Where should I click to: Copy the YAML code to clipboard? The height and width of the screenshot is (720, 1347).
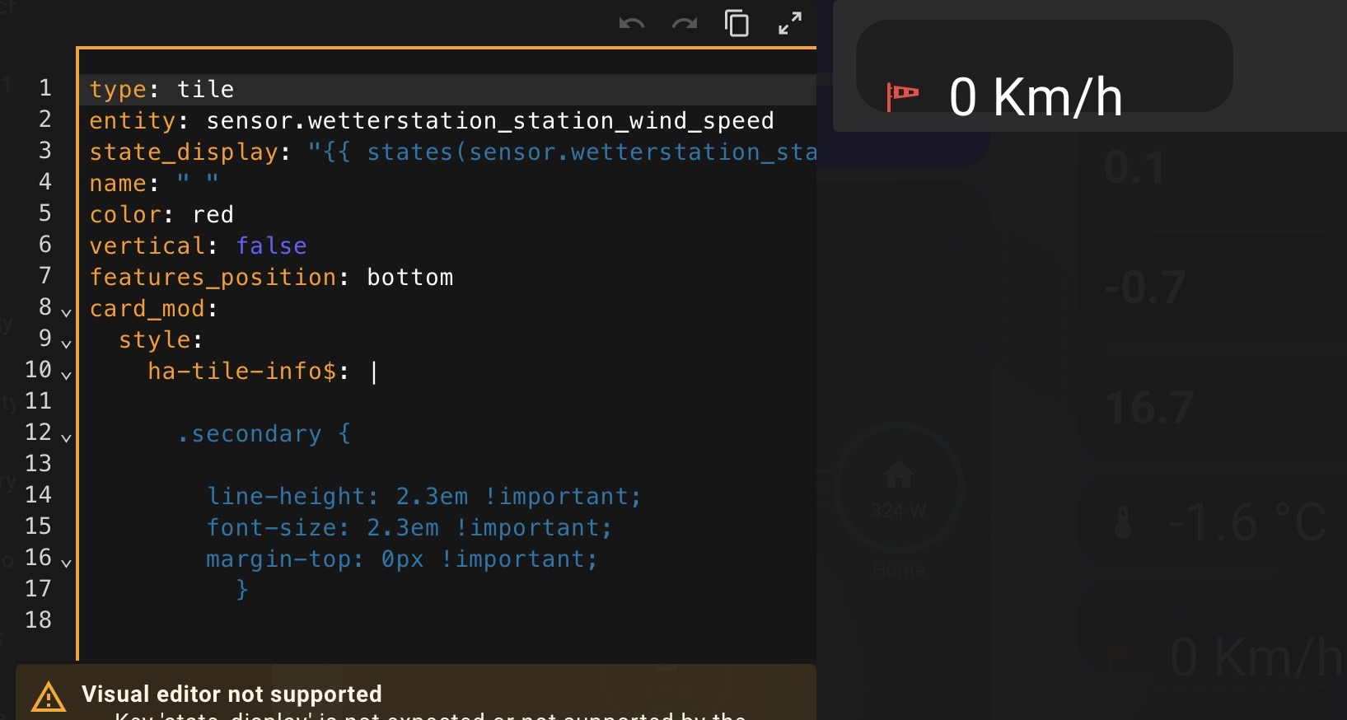point(737,24)
